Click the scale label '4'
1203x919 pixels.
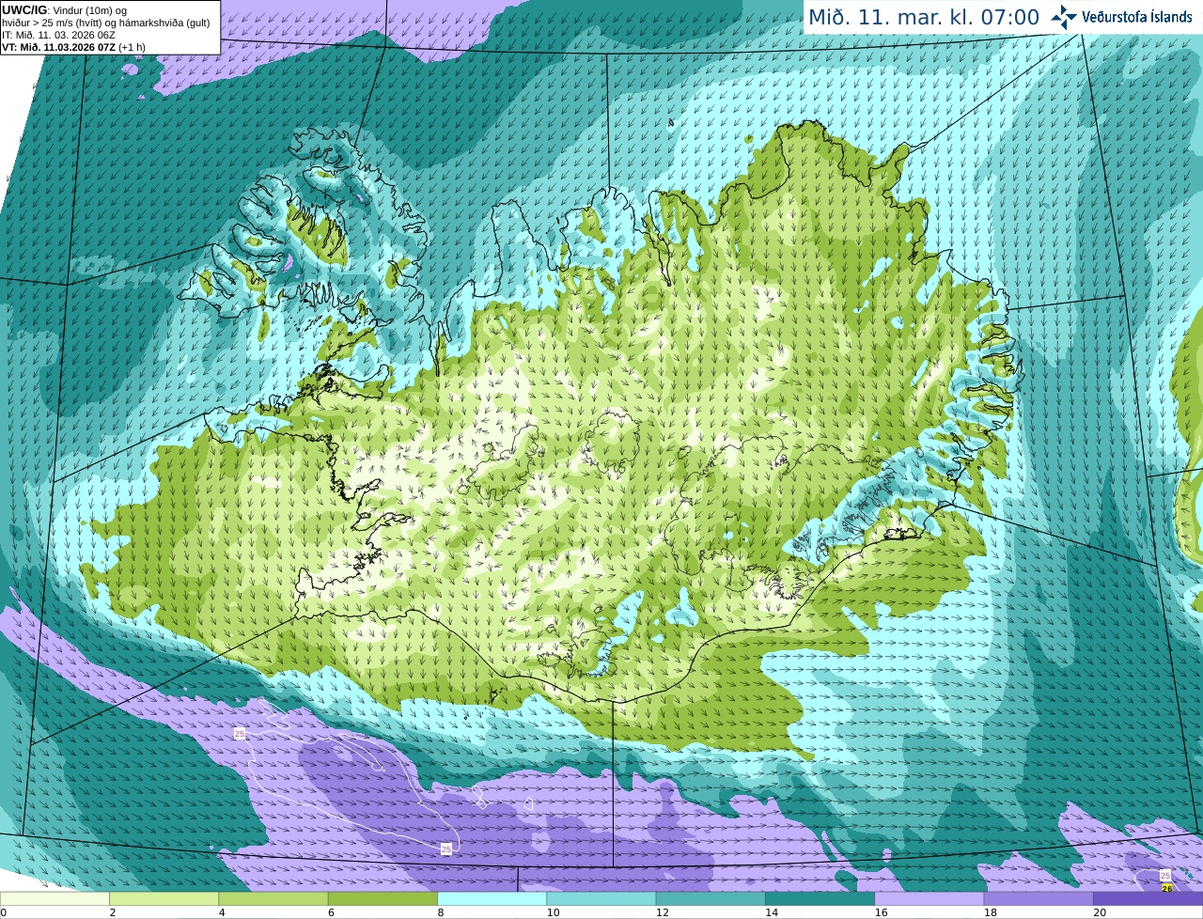[222, 912]
